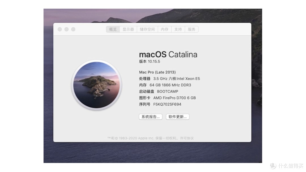Click the 序列号 label

tap(144, 104)
